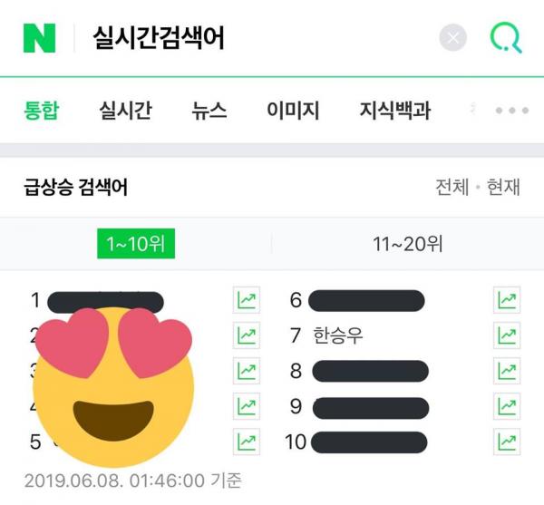Screen dimensions: 544x505
Task: Open the 뉴스 tab
Action: (209, 111)
